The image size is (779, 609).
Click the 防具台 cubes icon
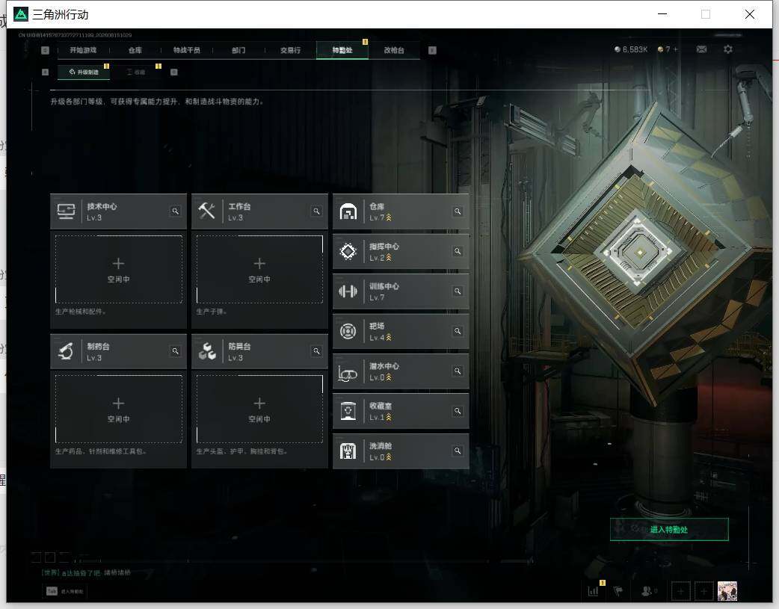(x=207, y=351)
